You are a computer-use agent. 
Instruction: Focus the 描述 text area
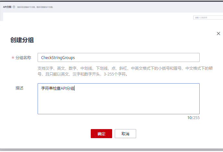[119, 99]
